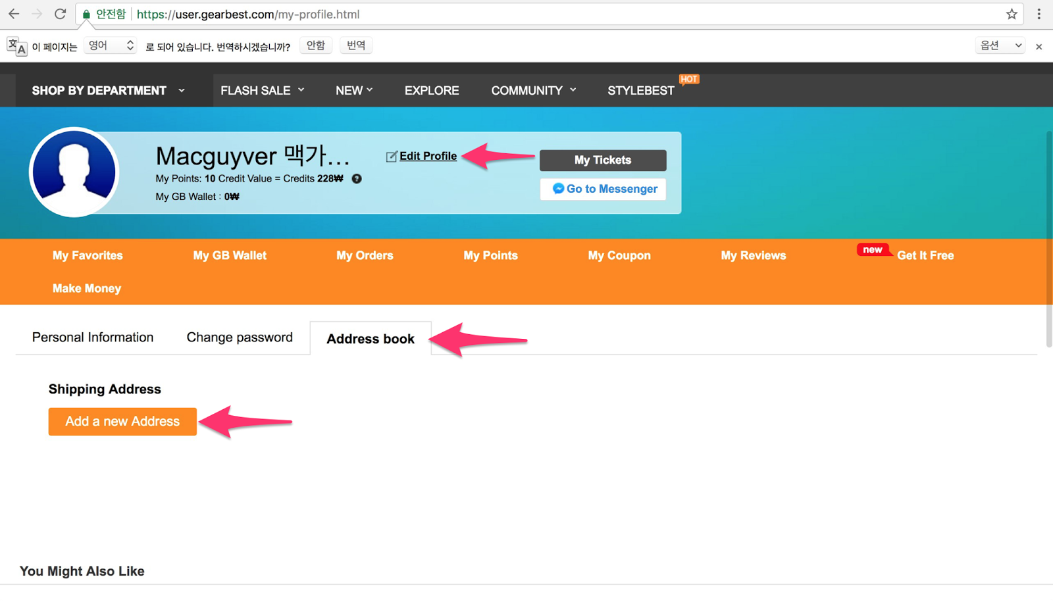This screenshot has width=1053, height=602.
Task: Go to My Reviews
Action: pos(754,255)
